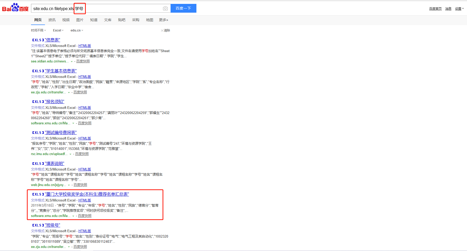The image size is (467, 251).
Task: Click XLS file tag on 填表说明 result
Action: tap(38, 164)
